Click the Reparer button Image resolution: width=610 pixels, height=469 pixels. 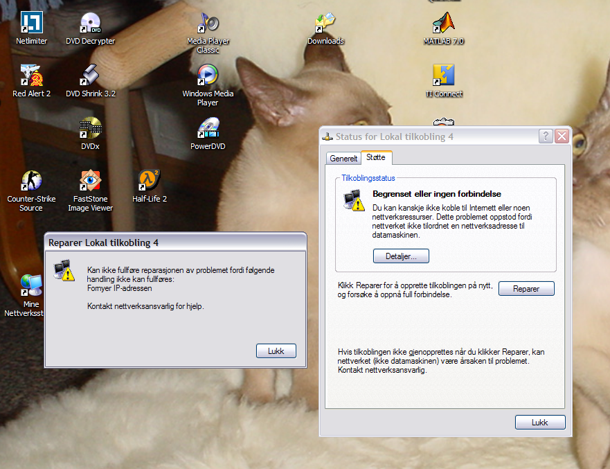click(526, 289)
